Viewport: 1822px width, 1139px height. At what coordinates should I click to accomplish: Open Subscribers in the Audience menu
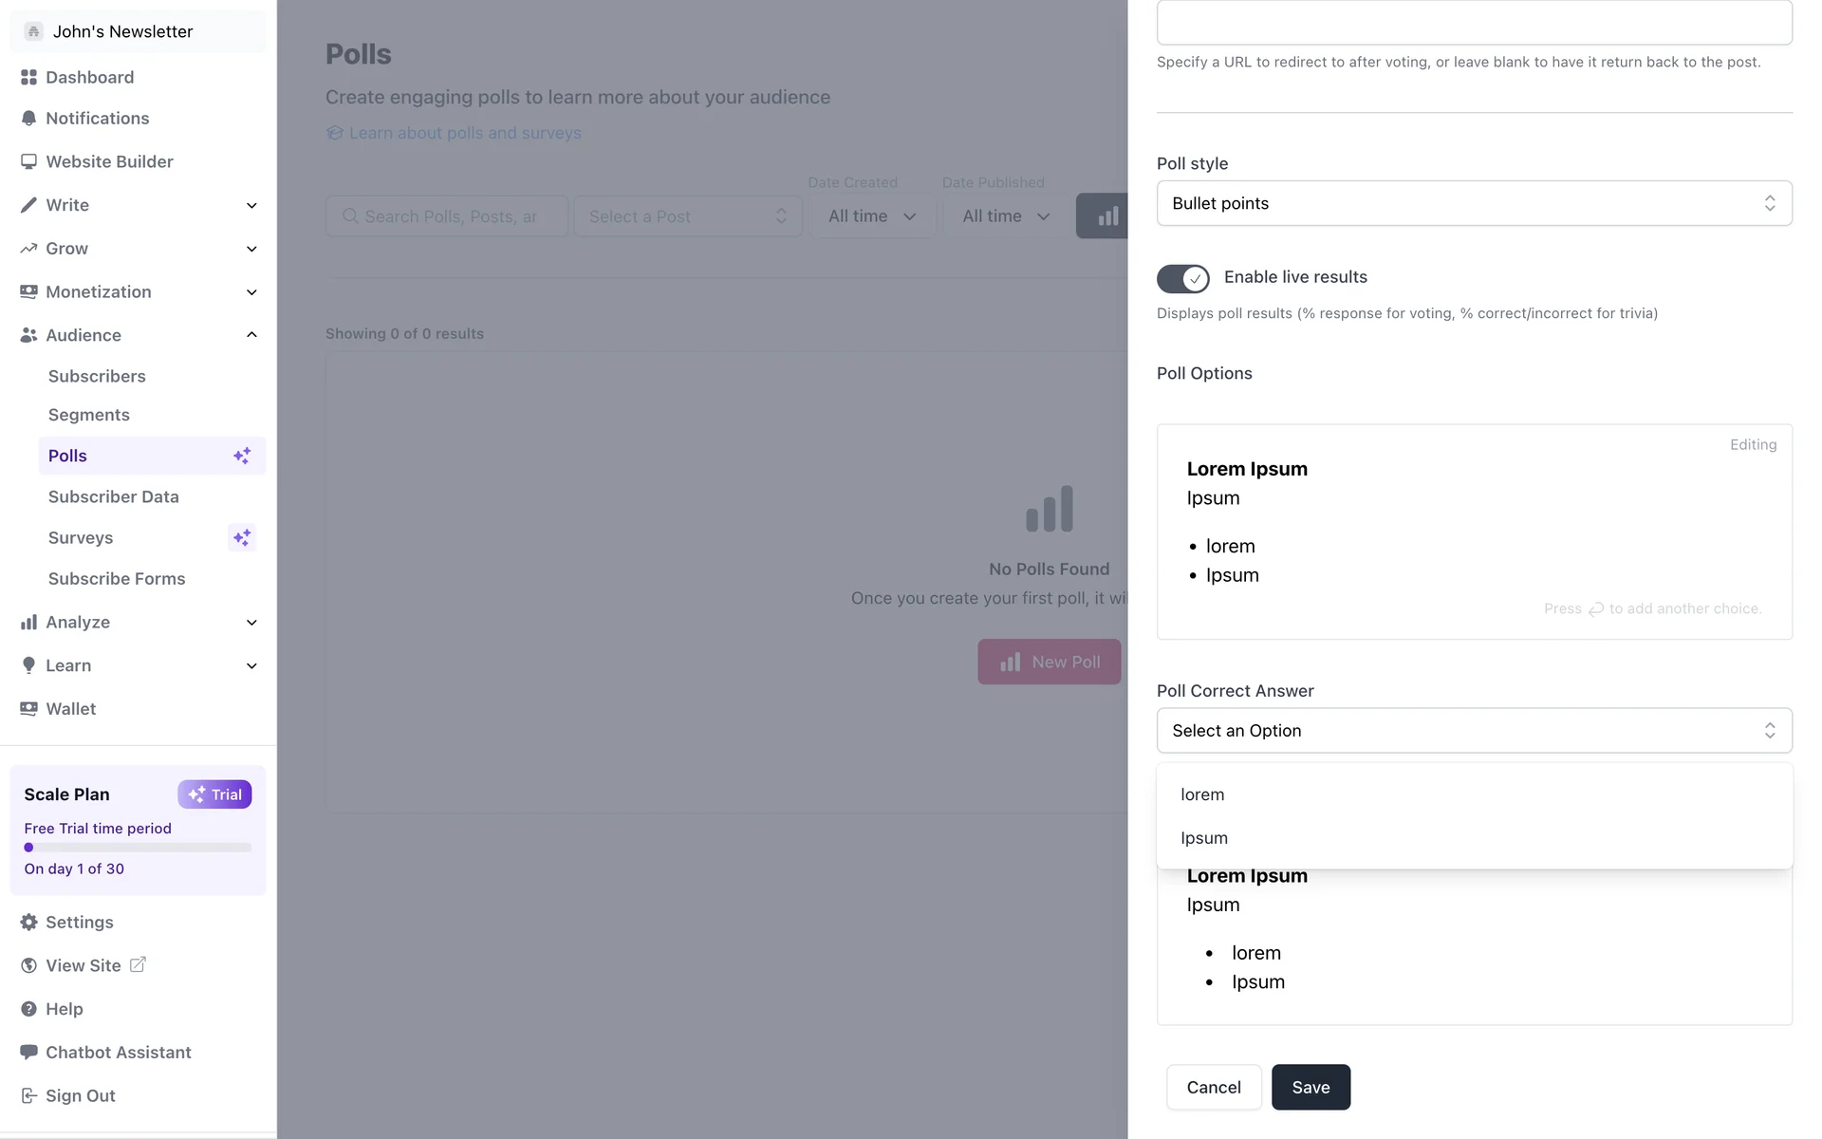tap(97, 377)
